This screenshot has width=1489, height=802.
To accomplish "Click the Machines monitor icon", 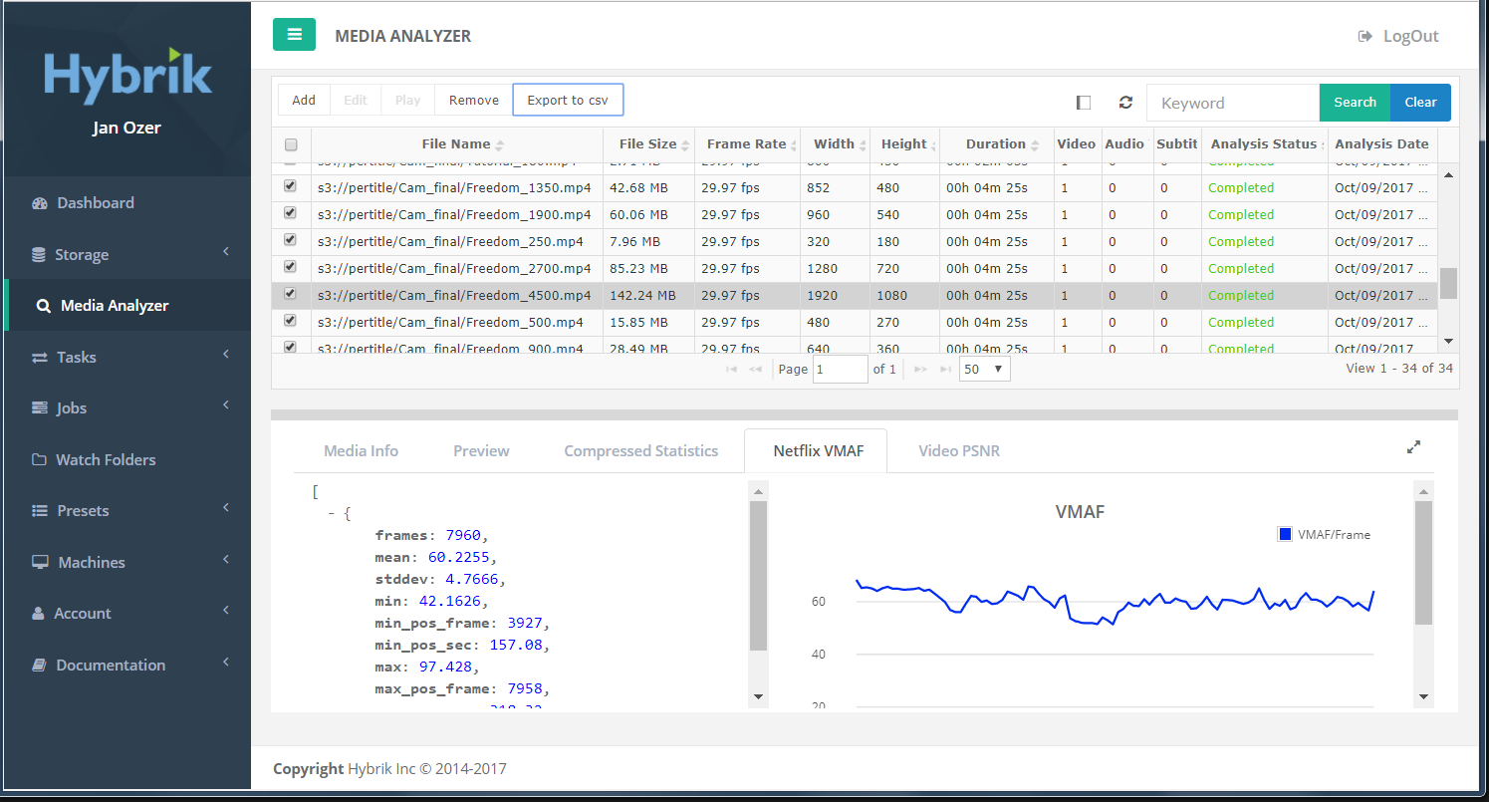I will point(40,563).
